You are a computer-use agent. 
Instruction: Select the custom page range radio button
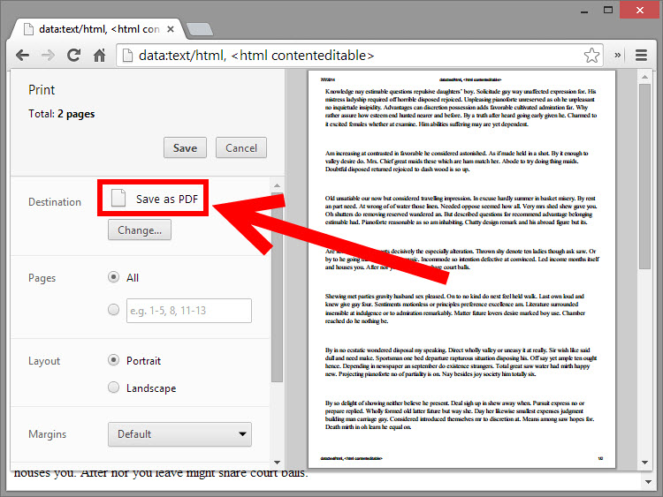point(113,310)
